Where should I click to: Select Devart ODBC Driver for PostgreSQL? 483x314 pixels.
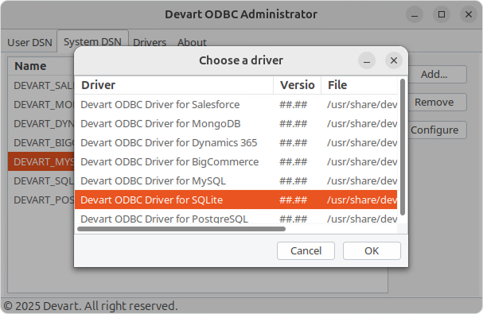coord(236,217)
